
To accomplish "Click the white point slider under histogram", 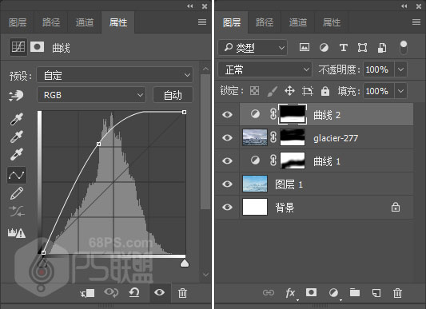I will tap(185, 263).
